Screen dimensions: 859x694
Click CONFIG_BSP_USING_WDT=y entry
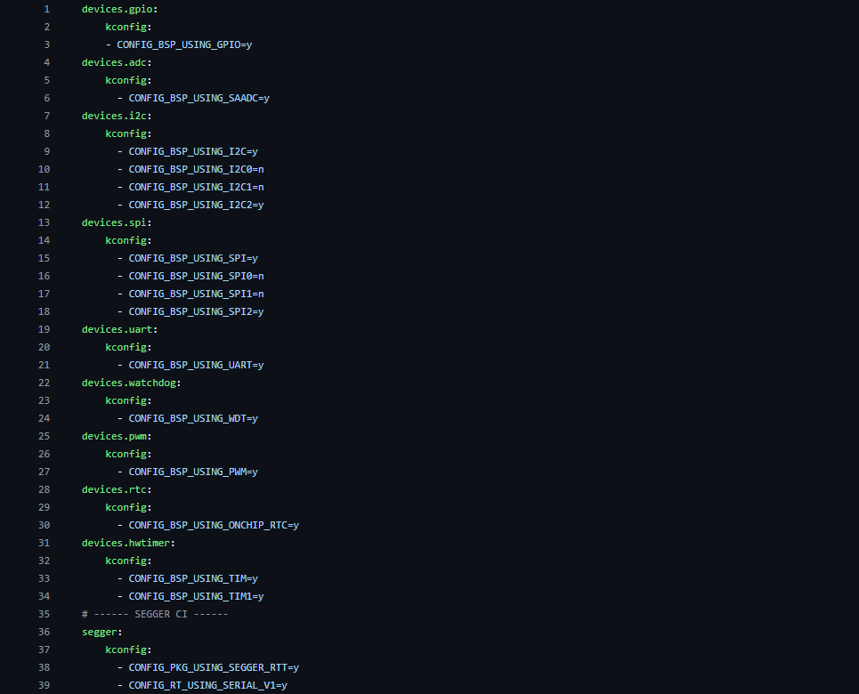point(193,418)
